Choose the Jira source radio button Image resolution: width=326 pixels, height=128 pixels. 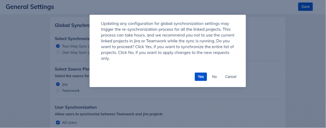[58, 84]
